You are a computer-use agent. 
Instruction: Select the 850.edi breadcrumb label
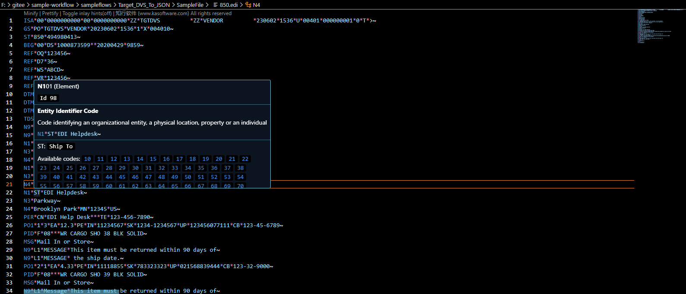pyautogui.click(x=229, y=5)
